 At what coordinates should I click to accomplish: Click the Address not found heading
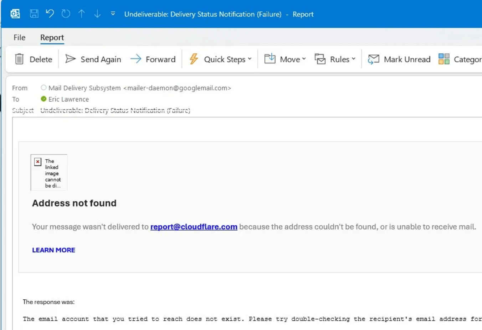[x=74, y=203]
